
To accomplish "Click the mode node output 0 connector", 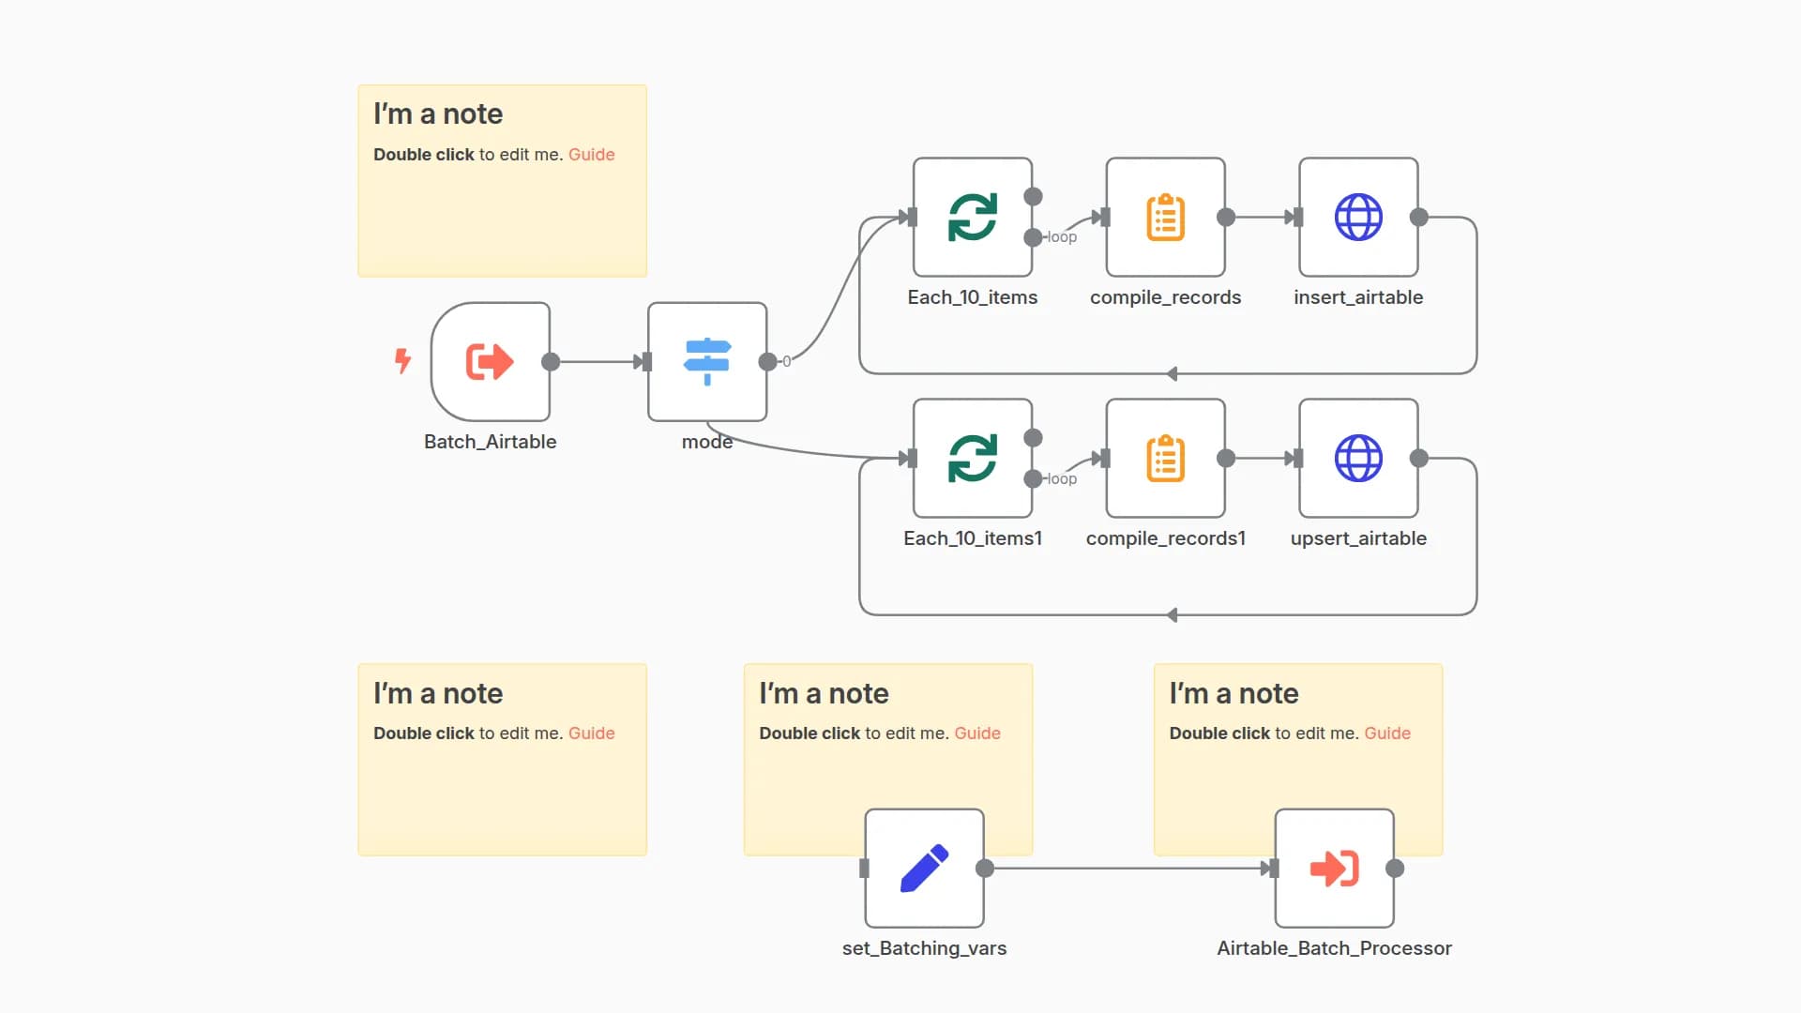I will tap(767, 362).
